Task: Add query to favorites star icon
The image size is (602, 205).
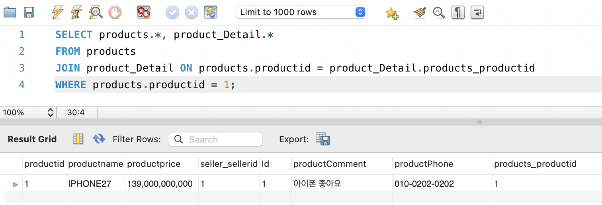Action: [392, 13]
